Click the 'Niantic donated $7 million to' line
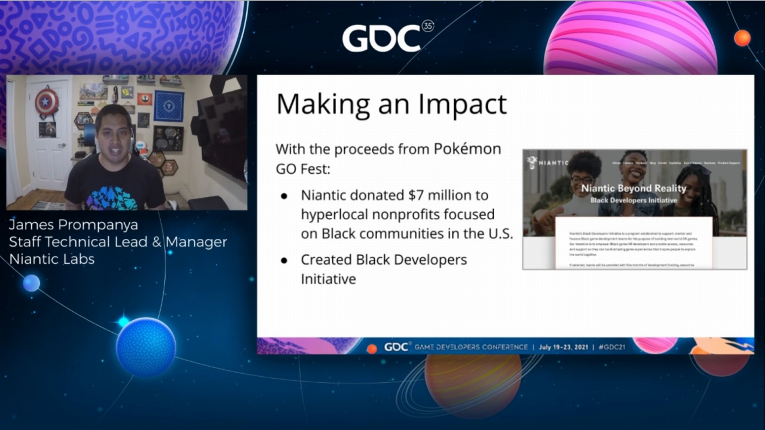The width and height of the screenshot is (765, 430). tap(394, 195)
